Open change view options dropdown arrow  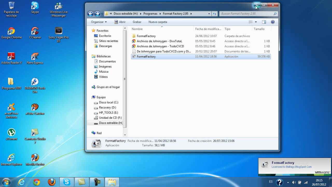point(256,22)
